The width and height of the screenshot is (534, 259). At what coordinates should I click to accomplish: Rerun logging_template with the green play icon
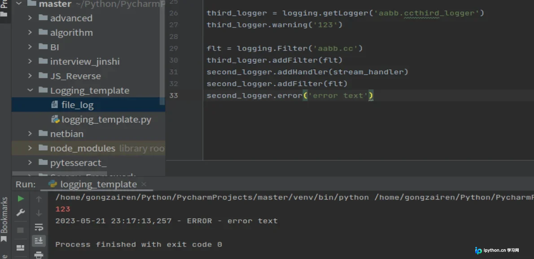[21, 199]
